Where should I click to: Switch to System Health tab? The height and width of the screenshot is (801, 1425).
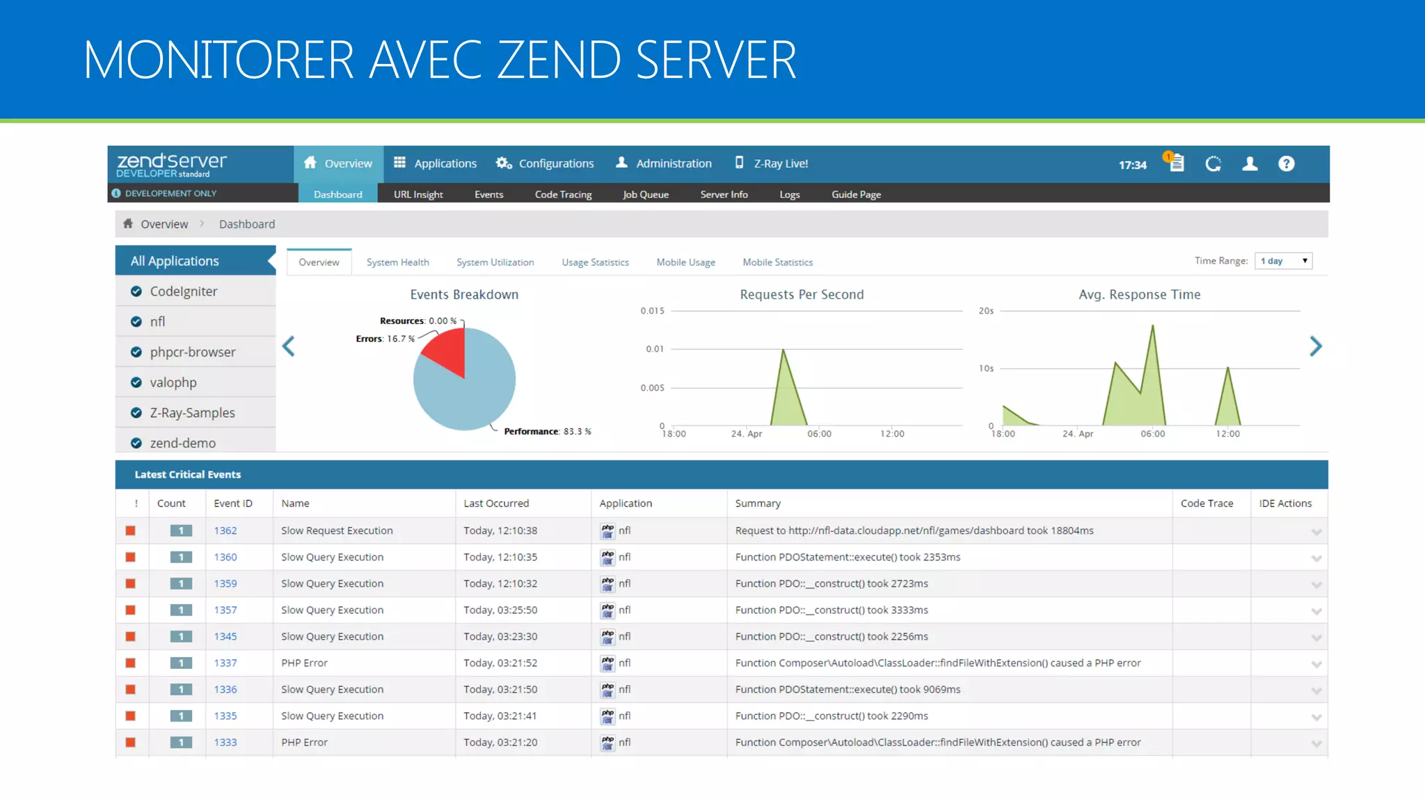(398, 262)
